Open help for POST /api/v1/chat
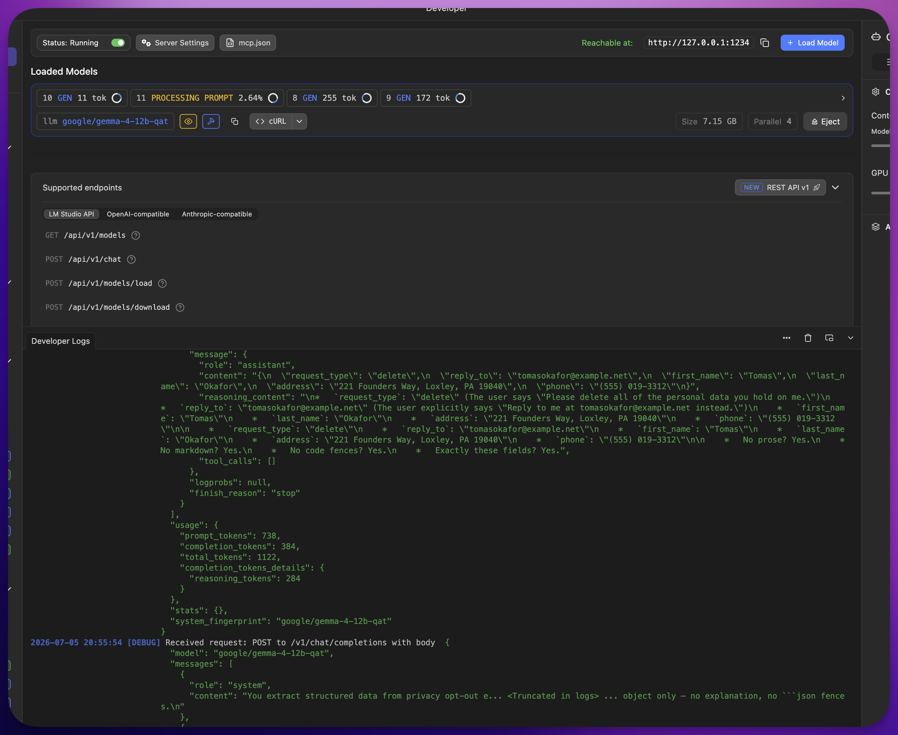 point(131,259)
